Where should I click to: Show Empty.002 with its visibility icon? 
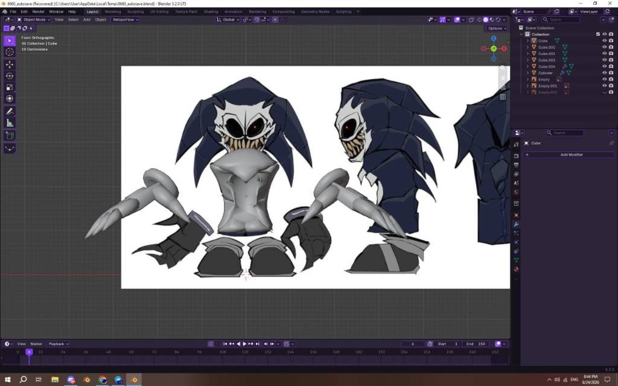click(604, 92)
